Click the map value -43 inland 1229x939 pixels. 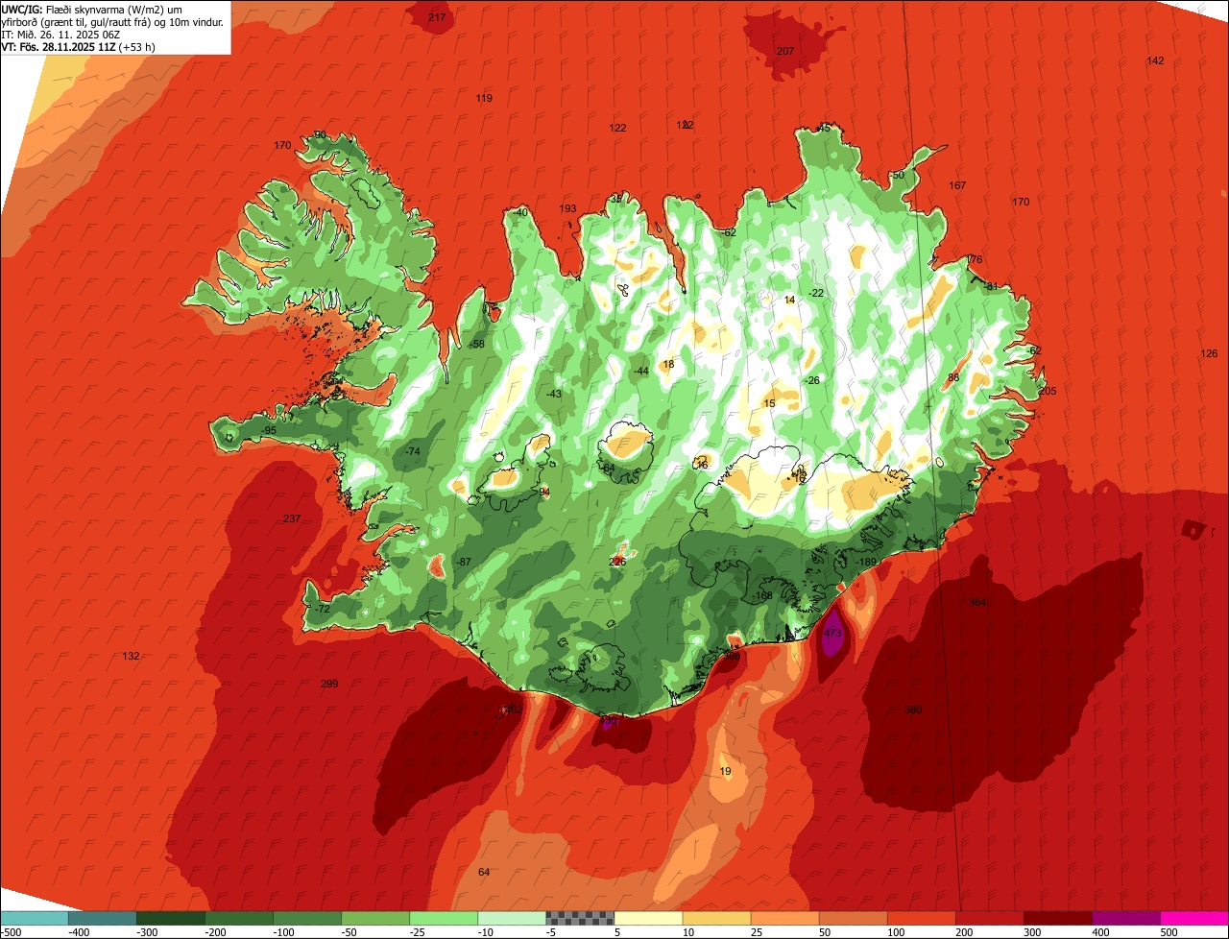[x=554, y=394]
